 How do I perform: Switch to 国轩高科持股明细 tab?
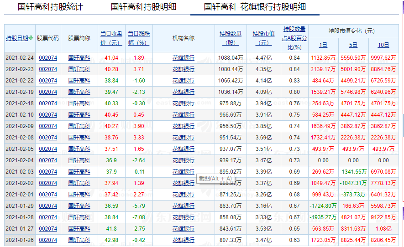click(x=143, y=7)
